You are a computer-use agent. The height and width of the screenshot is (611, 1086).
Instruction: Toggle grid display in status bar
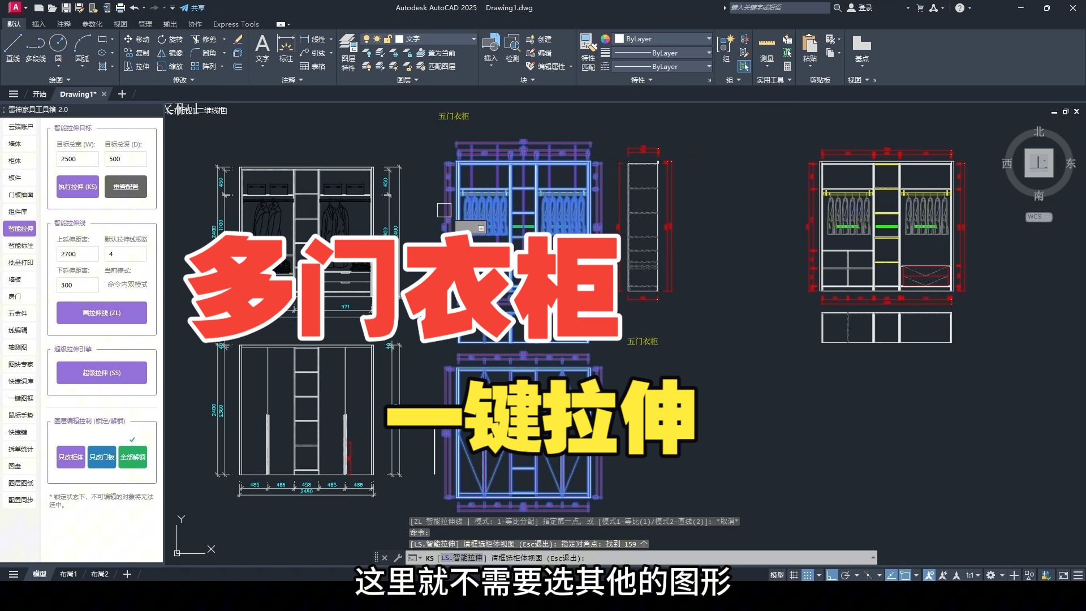click(x=794, y=575)
